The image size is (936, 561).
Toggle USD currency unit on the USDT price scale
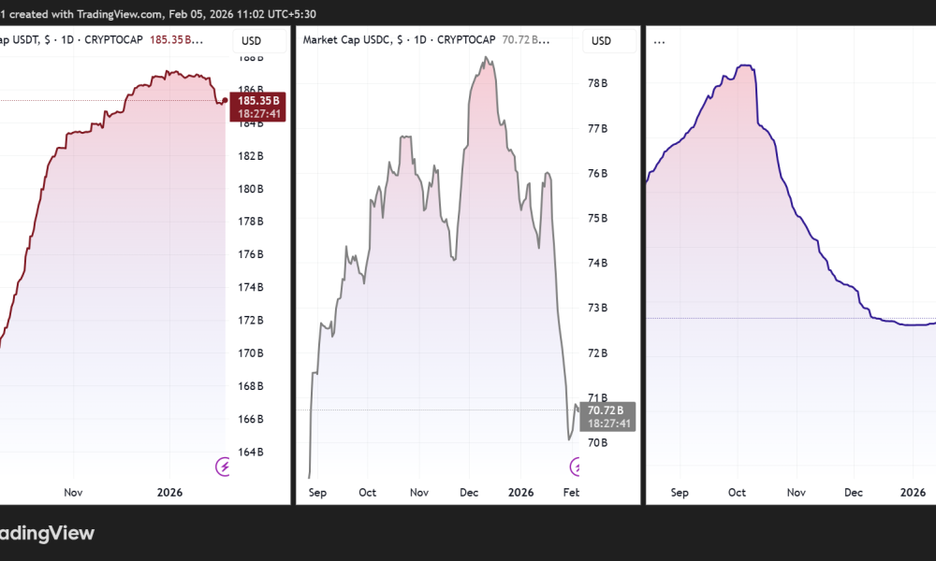coord(259,40)
